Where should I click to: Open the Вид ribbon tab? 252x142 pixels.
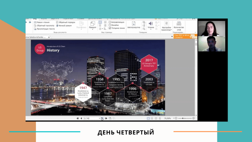[x=35, y=19]
